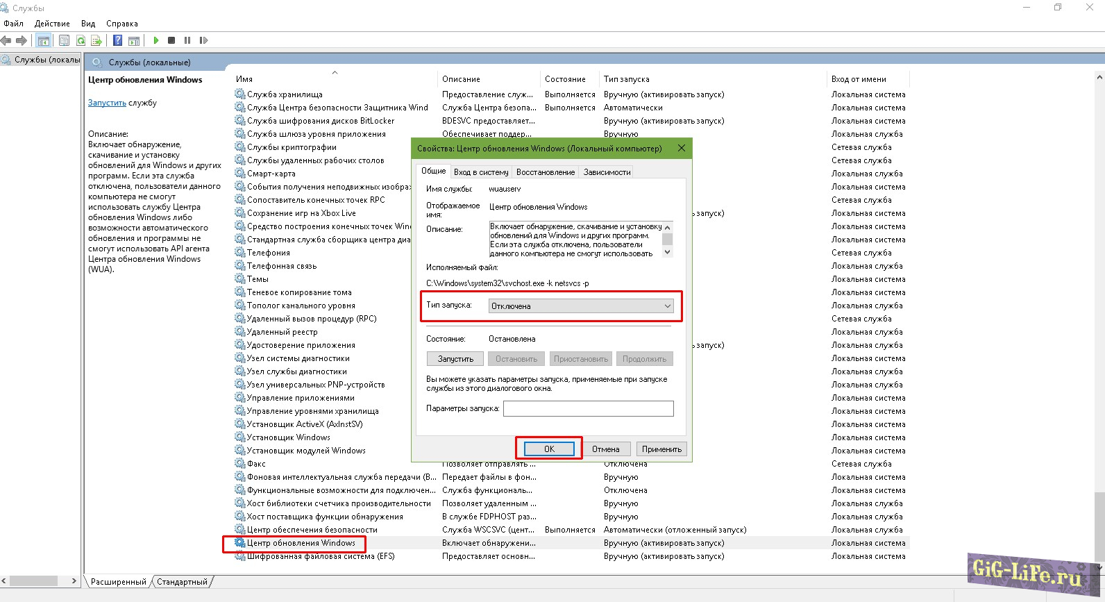1105x602 pixels.
Task: Click the Pause Service toolbar icon
Action: coord(187,40)
